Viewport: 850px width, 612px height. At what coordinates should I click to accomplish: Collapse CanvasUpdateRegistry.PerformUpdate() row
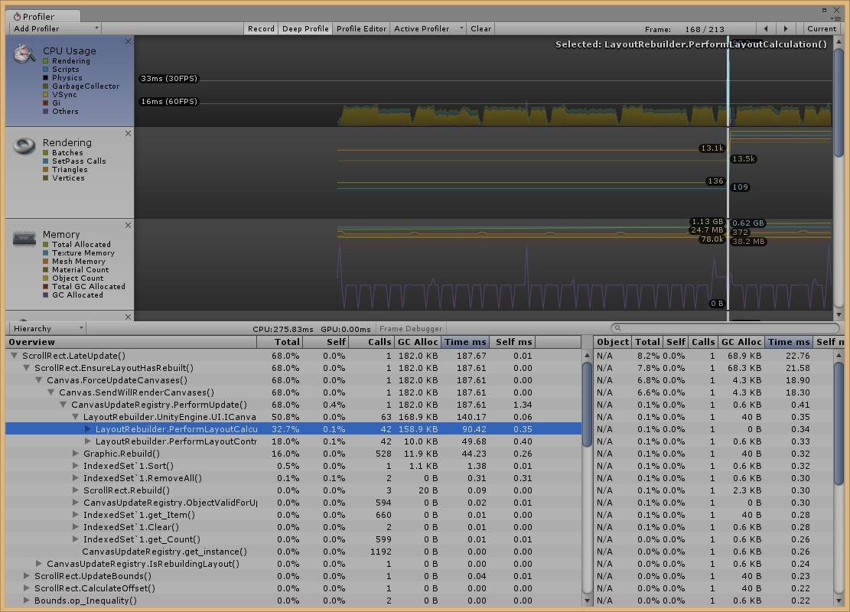pyautogui.click(x=64, y=405)
